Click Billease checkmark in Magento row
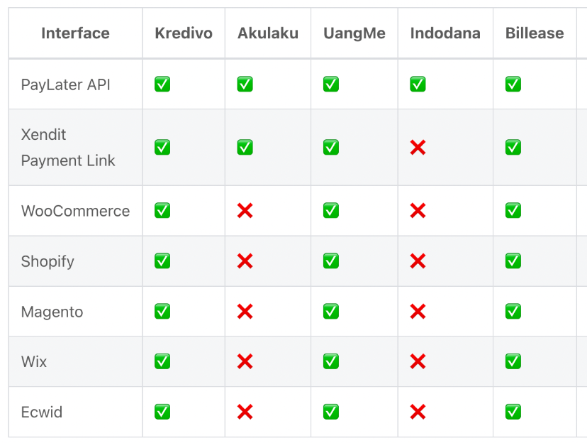587x443 pixels. (513, 311)
